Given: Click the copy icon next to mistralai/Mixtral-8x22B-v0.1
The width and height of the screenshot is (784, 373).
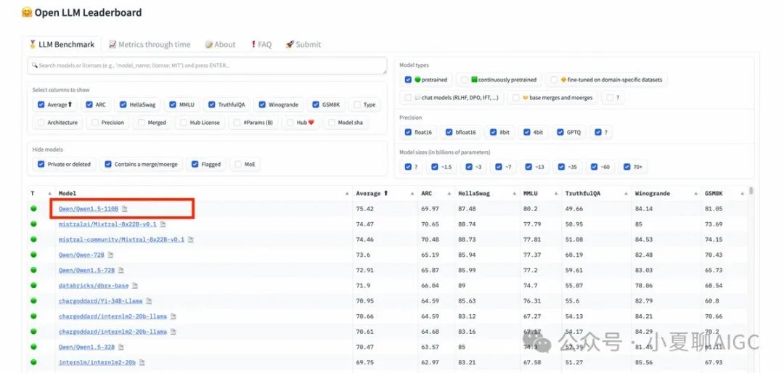Looking at the screenshot, I should [x=163, y=224].
